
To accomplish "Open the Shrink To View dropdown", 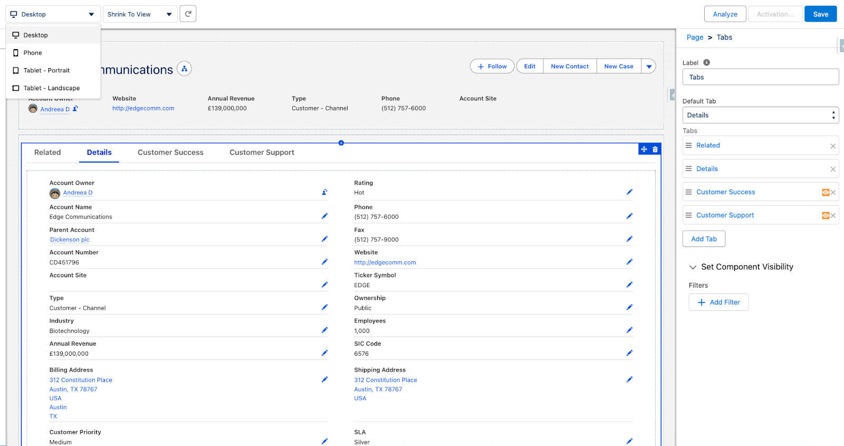I will [x=140, y=14].
